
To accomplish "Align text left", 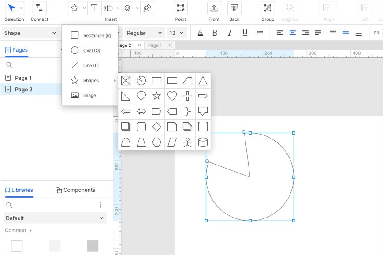I will (x=280, y=33).
